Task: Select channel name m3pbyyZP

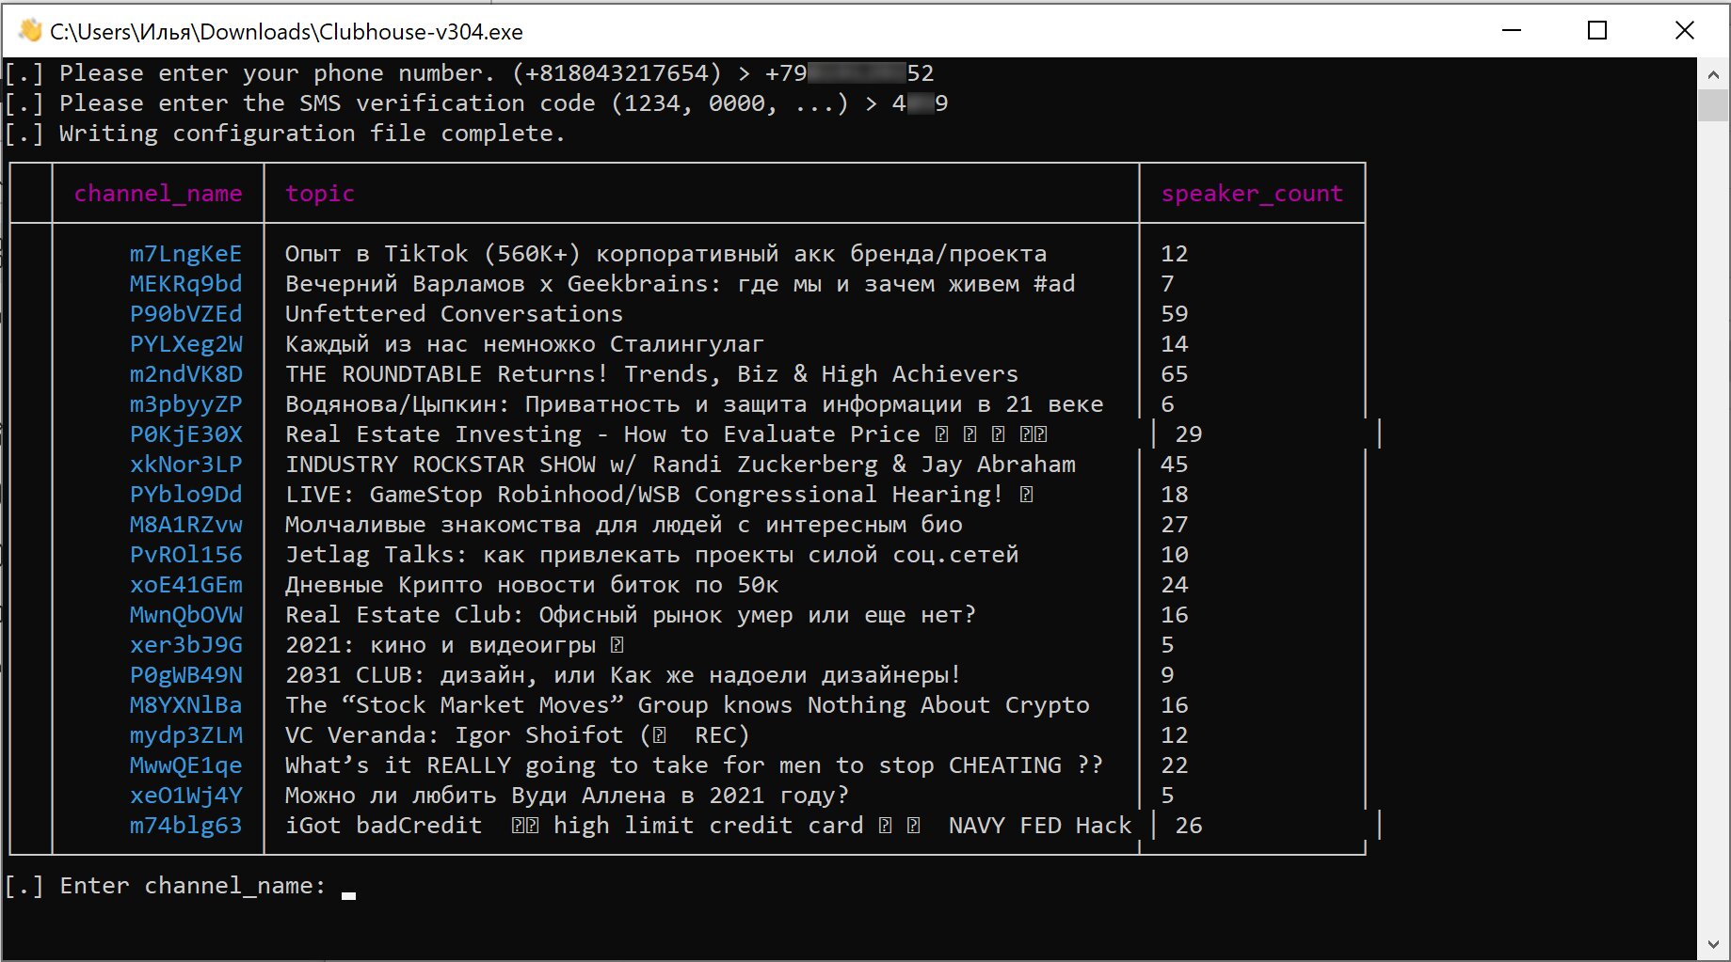Action: point(186,404)
